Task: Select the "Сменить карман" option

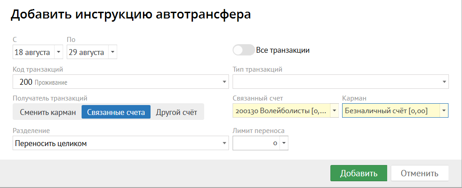Action: 48,112
